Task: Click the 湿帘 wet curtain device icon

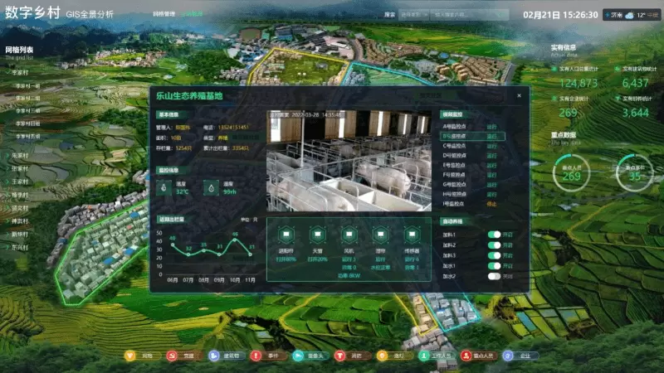Action: point(380,235)
